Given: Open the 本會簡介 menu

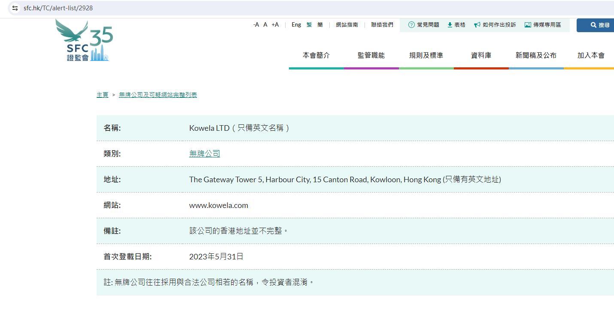Looking at the screenshot, I should 316,55.
